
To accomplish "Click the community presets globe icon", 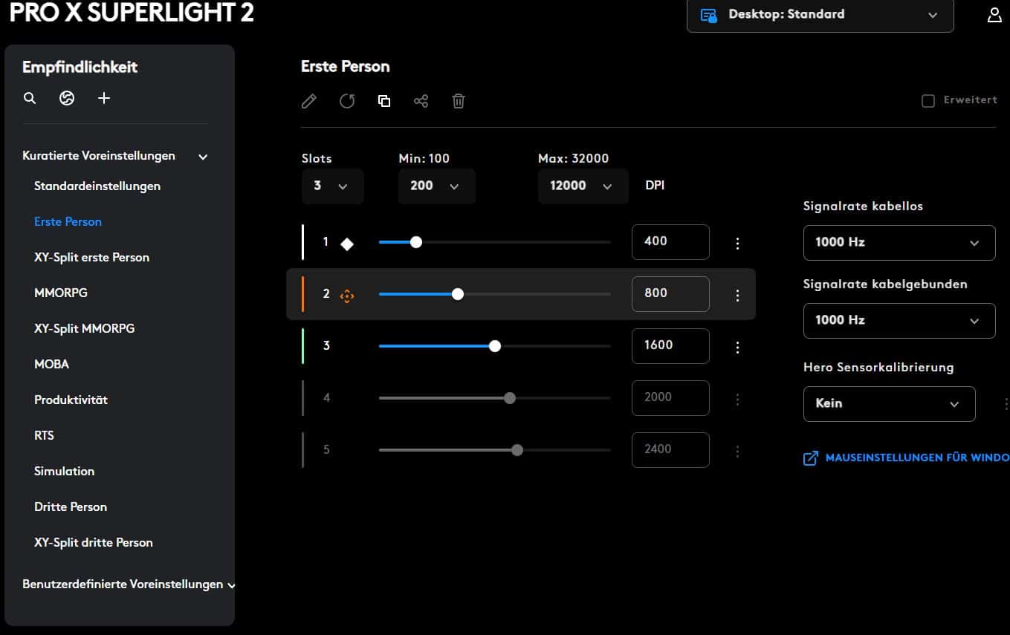I will 67,98.
